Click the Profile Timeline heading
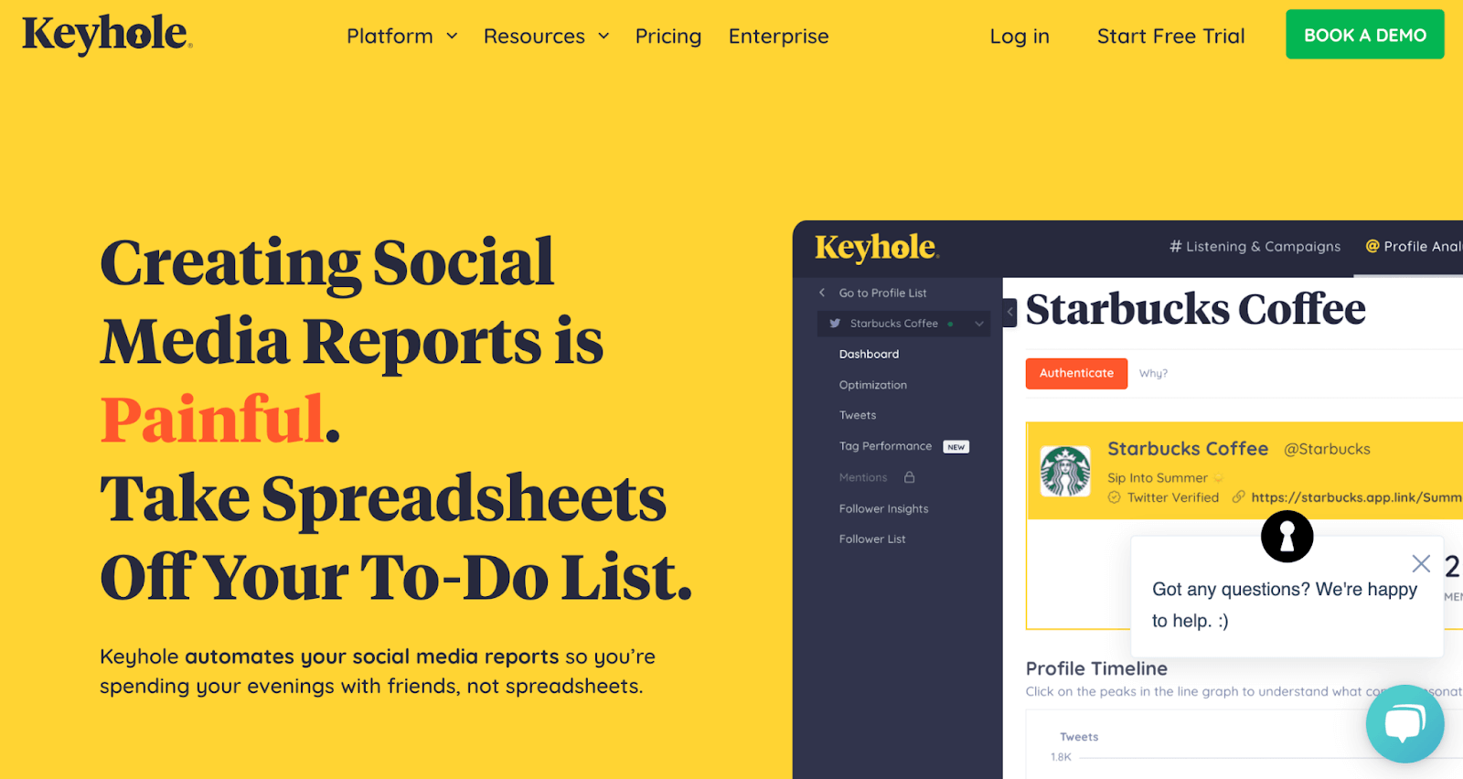1463x779 pixels. tap(1096, 668)
